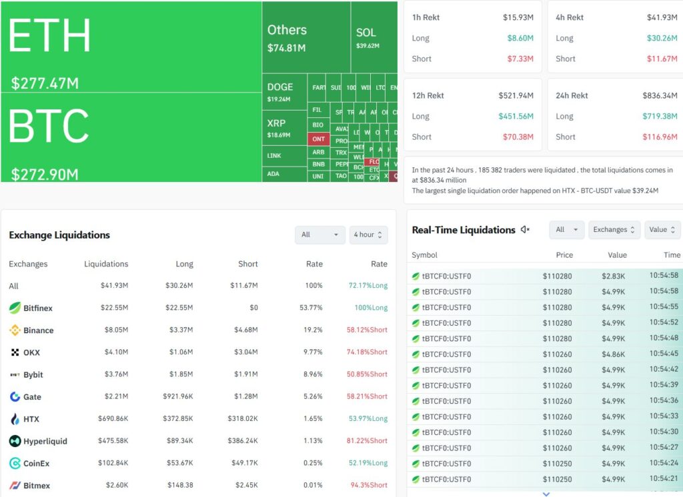
Task: Click the Gate exchange logo
Action: [x=15, y=396]
